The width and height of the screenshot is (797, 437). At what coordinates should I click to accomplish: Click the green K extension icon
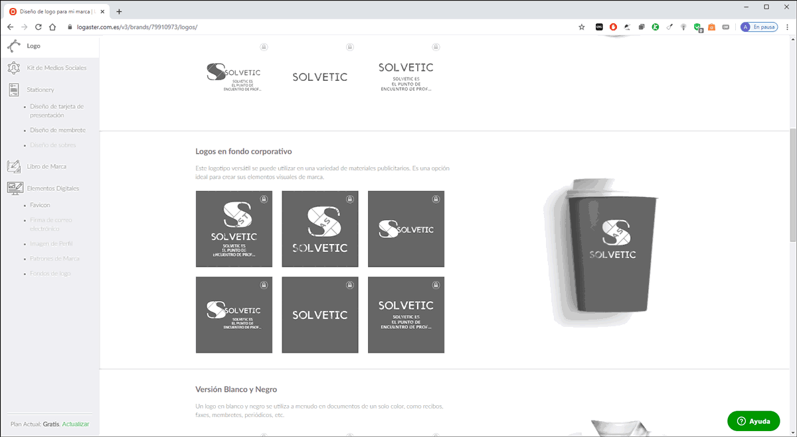coord(656,27)
